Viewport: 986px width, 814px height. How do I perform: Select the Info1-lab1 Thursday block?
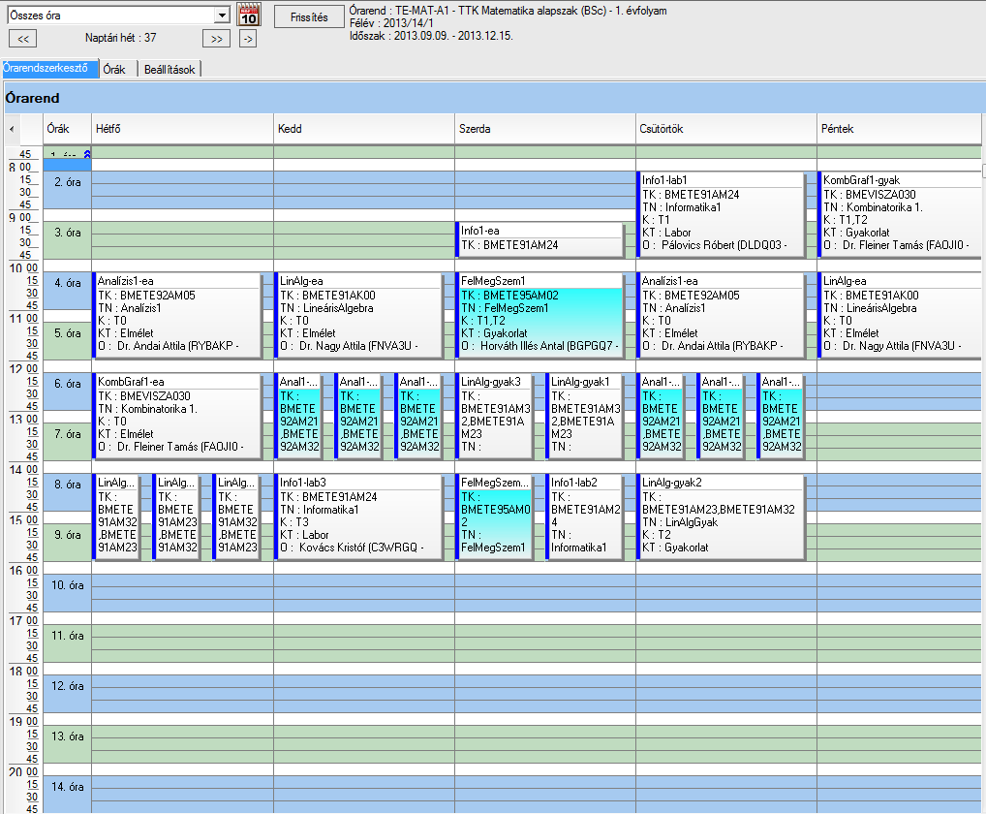(x=722, y=214)
